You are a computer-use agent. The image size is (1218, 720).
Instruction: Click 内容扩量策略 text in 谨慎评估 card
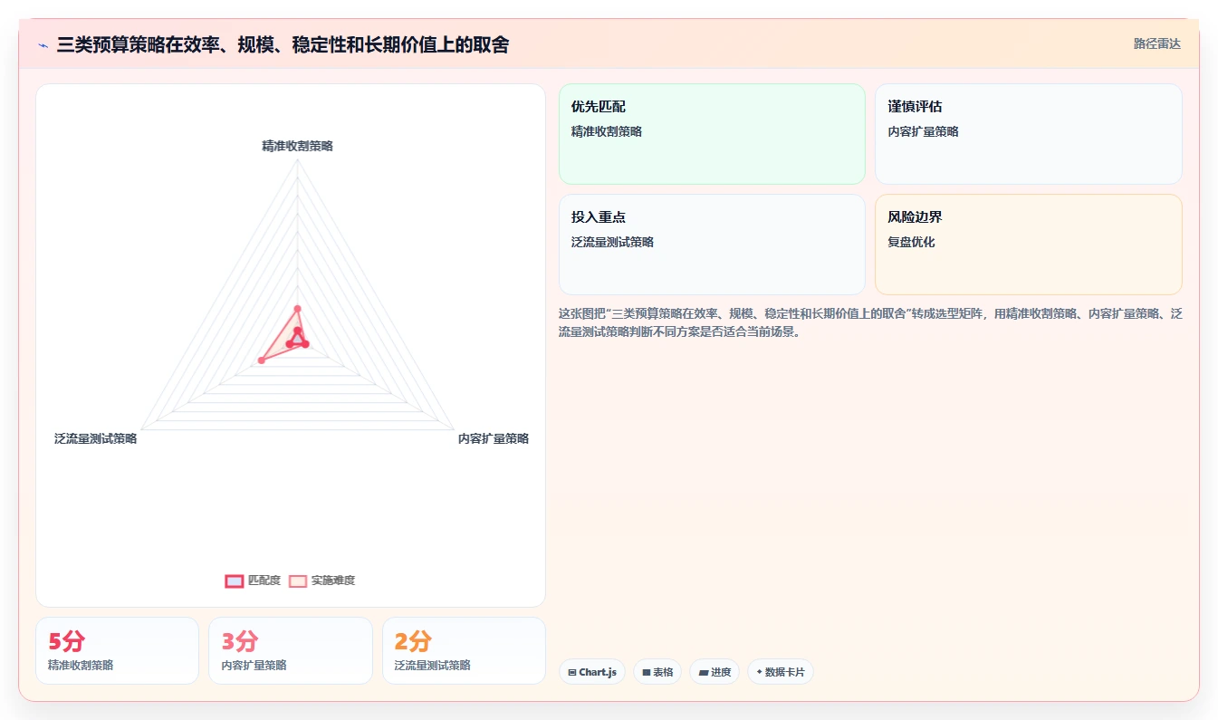click(x=923, y=131)
